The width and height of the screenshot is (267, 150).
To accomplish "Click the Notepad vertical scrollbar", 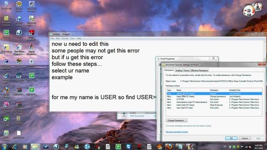I will (264, 51).
